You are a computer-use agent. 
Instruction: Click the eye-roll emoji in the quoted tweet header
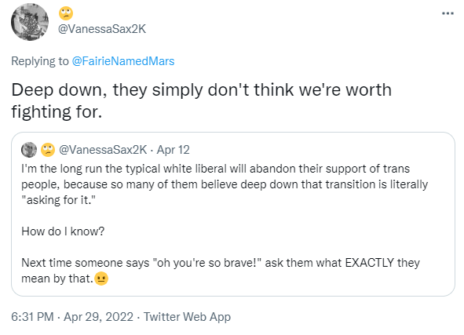click(48, 150)
